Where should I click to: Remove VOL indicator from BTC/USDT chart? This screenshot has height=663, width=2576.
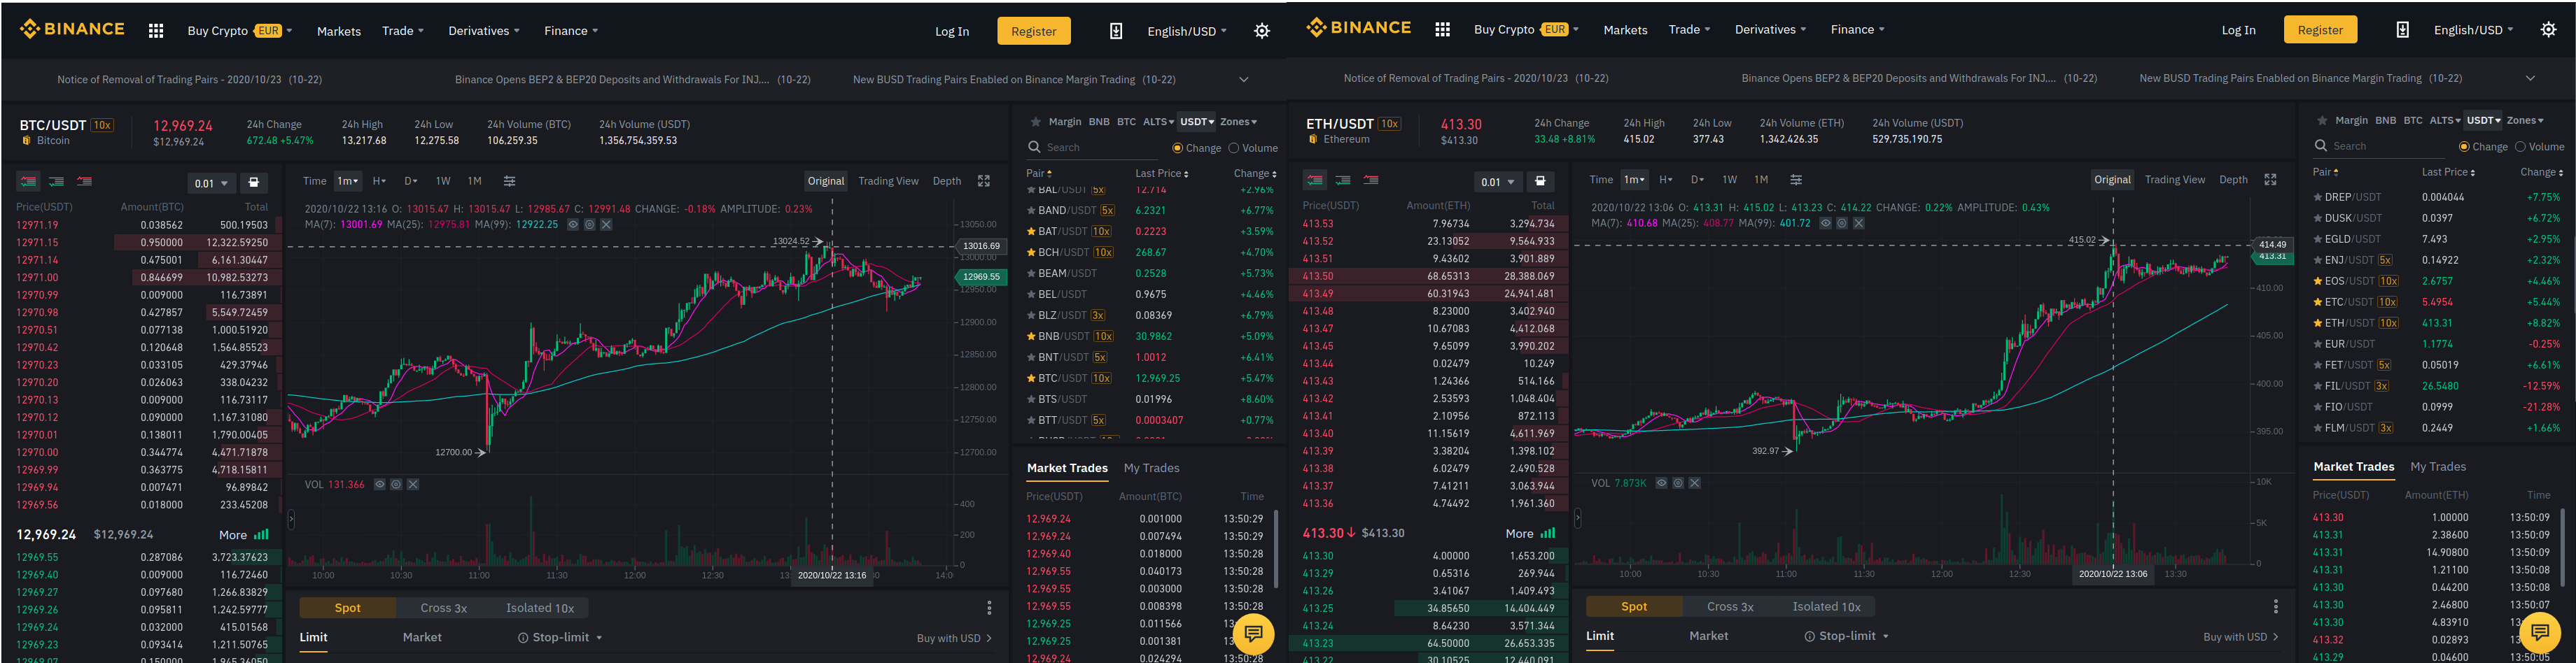coord(413,485)
